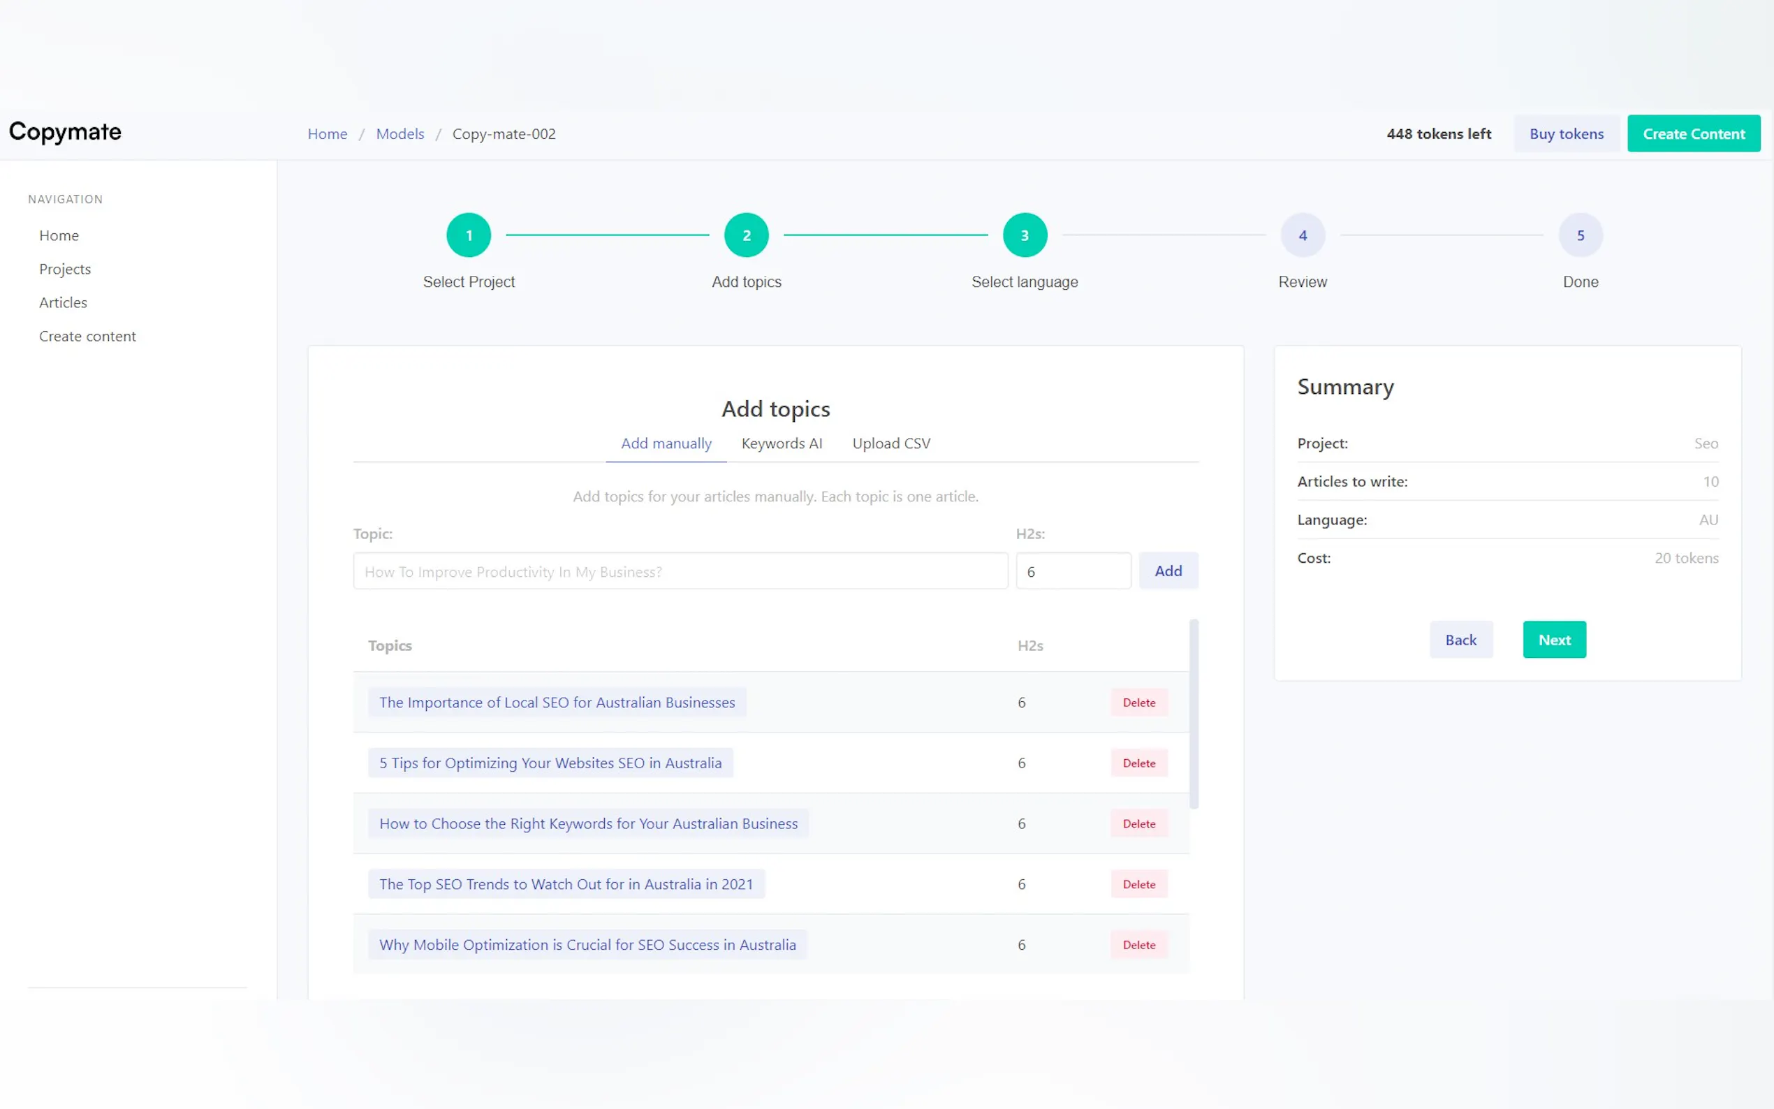Click step 3 Select language circle
1774x1109 pixels.
1025,235
